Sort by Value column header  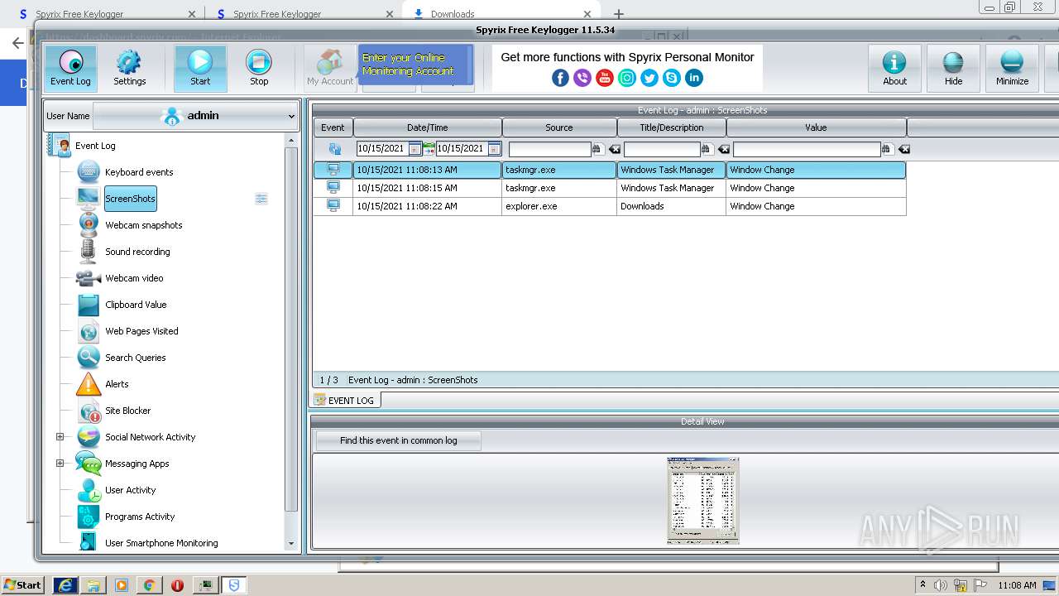[817, 127]
